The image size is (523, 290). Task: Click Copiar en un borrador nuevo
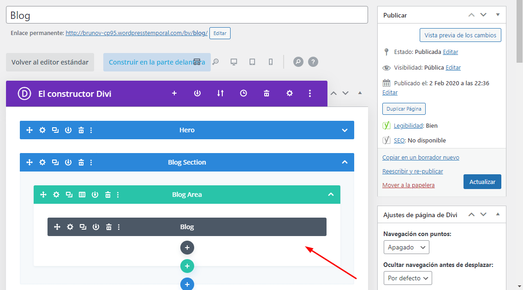pyautogui.click(x=421, y=157)
